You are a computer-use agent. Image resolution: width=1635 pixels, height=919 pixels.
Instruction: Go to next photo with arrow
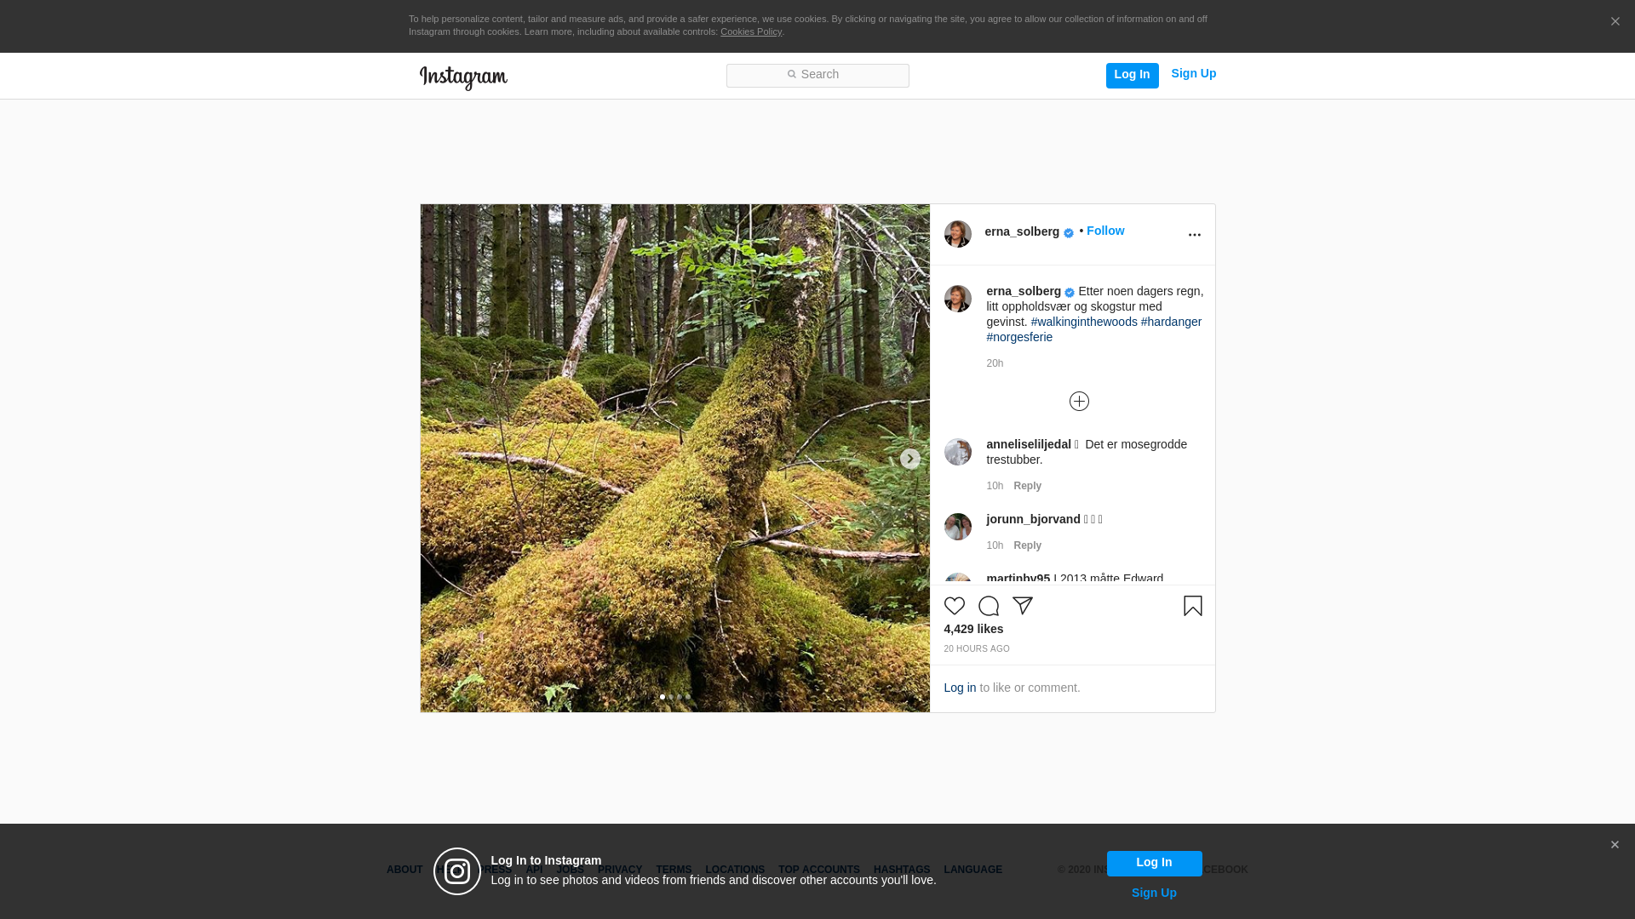(909, 459)
